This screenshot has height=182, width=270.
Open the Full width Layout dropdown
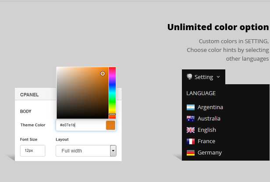(86, 151)
